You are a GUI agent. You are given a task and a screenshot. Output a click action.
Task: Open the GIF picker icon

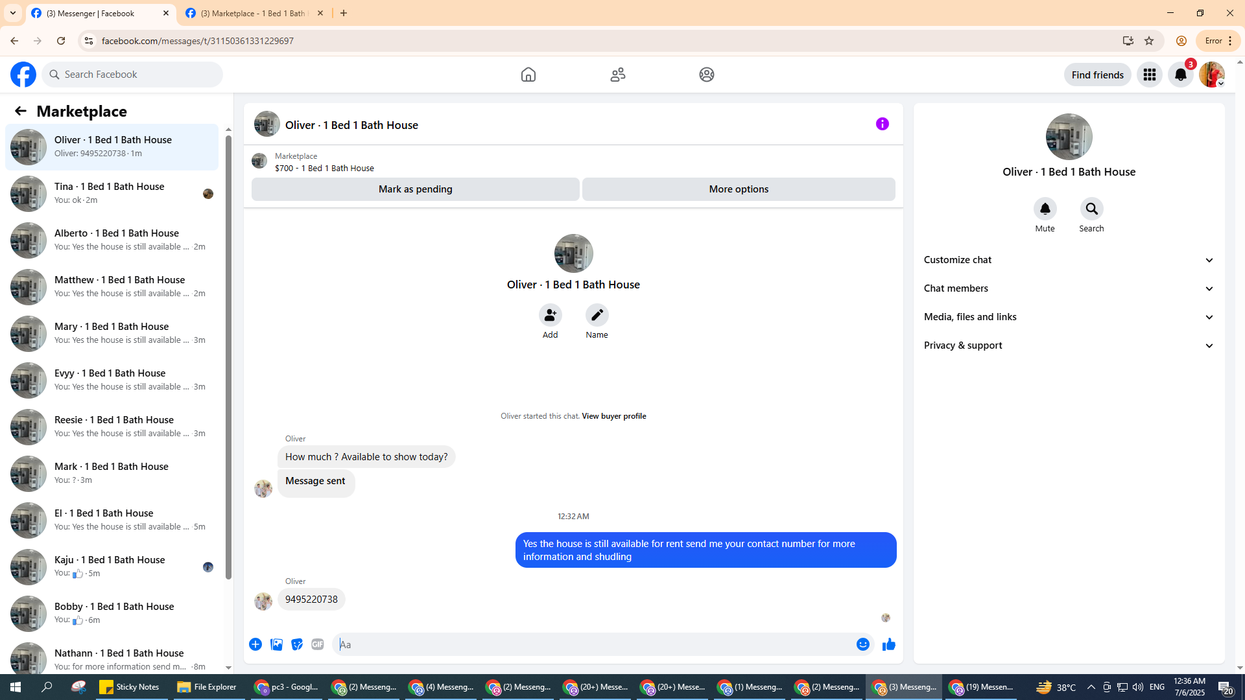click(x=317, y=644)
